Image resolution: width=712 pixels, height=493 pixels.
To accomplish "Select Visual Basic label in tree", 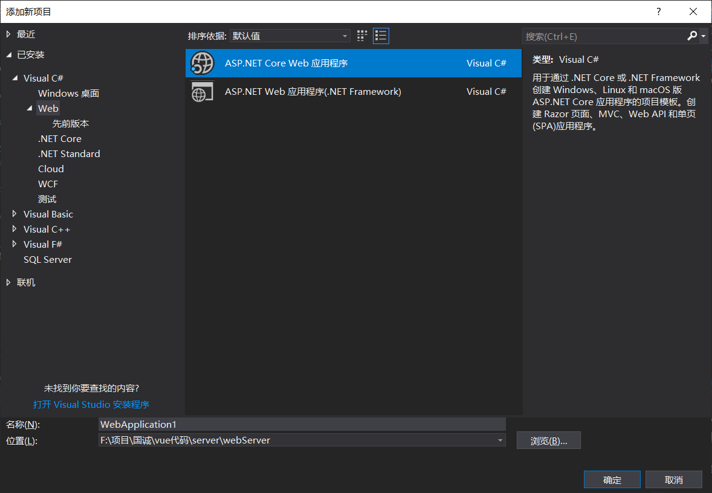I will [48, 214].
